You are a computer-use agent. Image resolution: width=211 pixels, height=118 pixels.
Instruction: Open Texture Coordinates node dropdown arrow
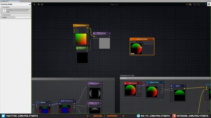(x=88, y=26)
